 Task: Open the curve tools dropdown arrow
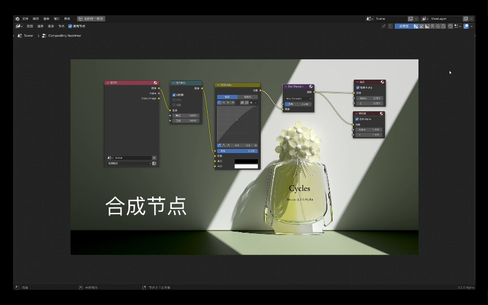[256, 103]
